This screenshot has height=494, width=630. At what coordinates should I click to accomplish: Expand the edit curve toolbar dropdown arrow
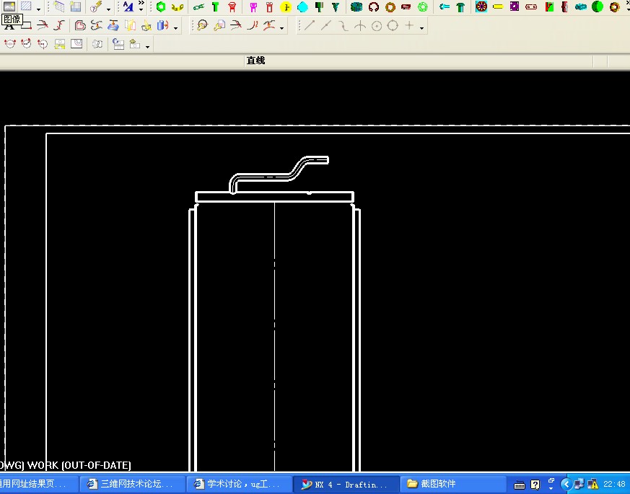[281, 28]
